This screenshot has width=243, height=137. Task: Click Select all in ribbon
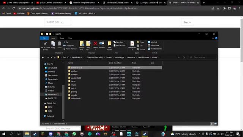click(x=152, y=42)
